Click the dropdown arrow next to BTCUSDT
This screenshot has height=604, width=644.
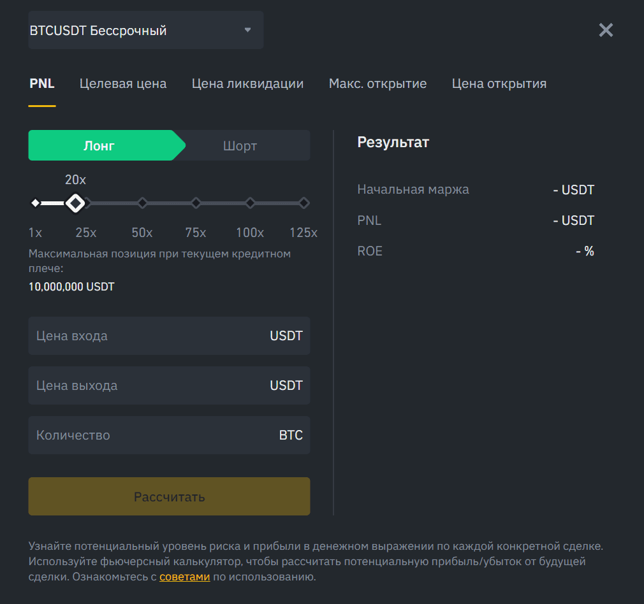(247, 30)
